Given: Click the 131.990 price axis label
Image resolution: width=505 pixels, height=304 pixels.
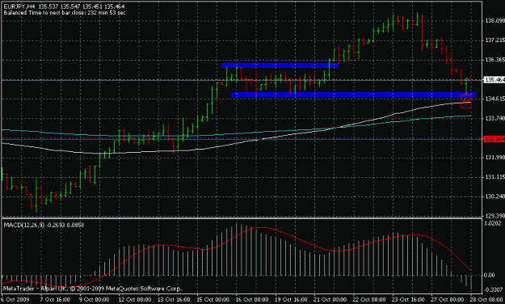Looking at the screenshot, I should [x=495, y=158].
